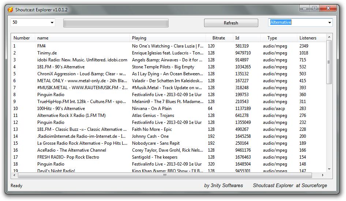Click the horizontal scrollbar thumb

click(165, 175)
